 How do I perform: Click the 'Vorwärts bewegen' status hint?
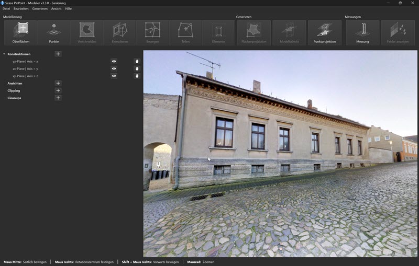pos(166,262)
